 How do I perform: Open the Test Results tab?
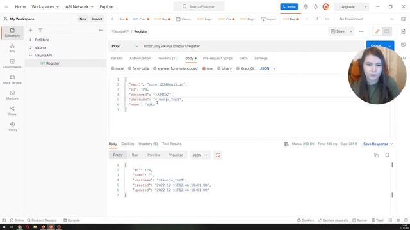[172, 144]
